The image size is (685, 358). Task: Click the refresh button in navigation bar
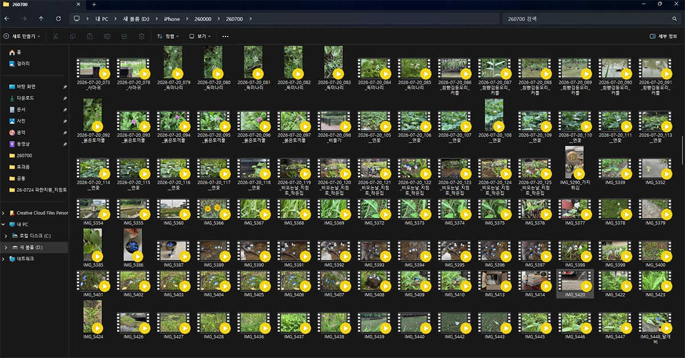tap(58, 19)
